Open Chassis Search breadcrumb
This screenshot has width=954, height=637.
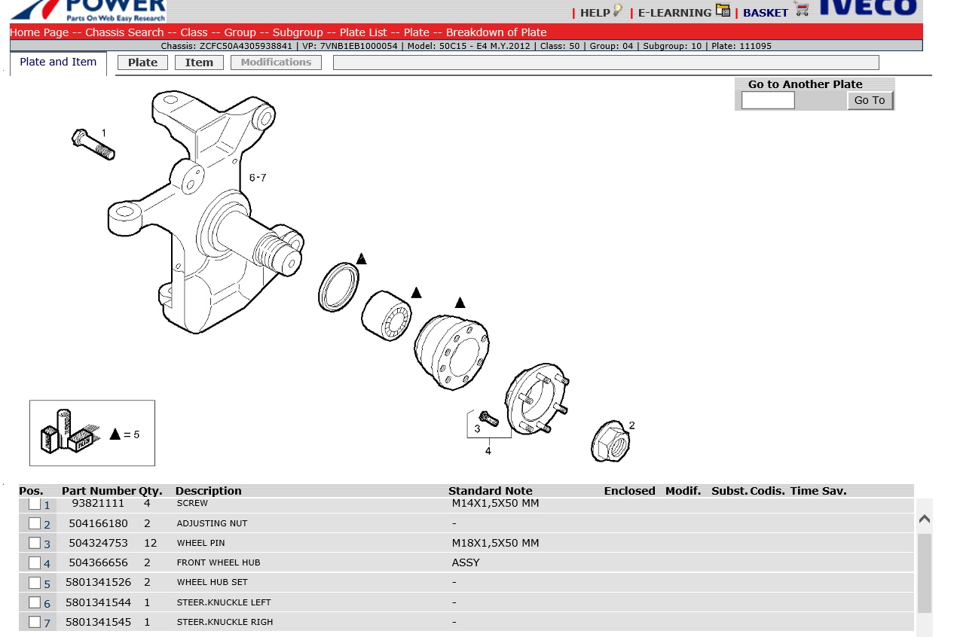coord(124,32)
